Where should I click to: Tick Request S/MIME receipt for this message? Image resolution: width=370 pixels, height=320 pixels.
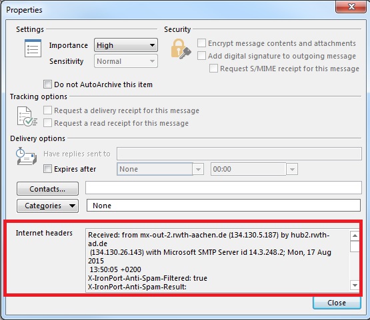(x=213, y=69)
